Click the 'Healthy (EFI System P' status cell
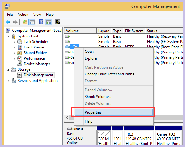The height and width of the screenshot is (147, 185). (165, 42)
